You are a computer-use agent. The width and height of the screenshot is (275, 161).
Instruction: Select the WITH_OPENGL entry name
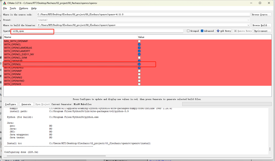coord(13,64)
